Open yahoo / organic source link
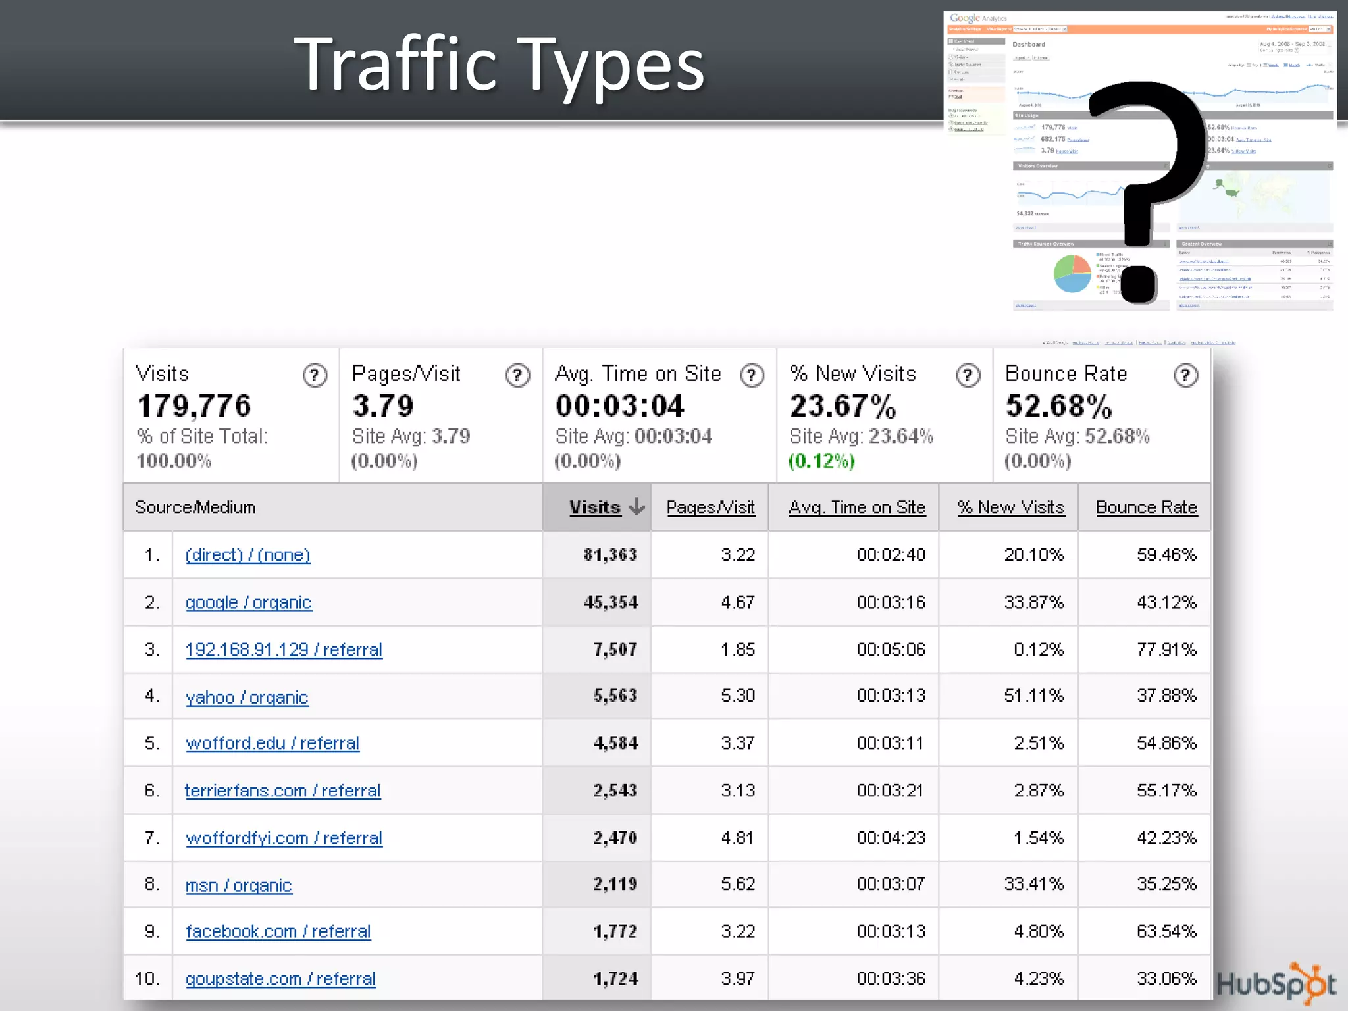The height and width of the screenshot is (1011, 1348). (246, 697)
